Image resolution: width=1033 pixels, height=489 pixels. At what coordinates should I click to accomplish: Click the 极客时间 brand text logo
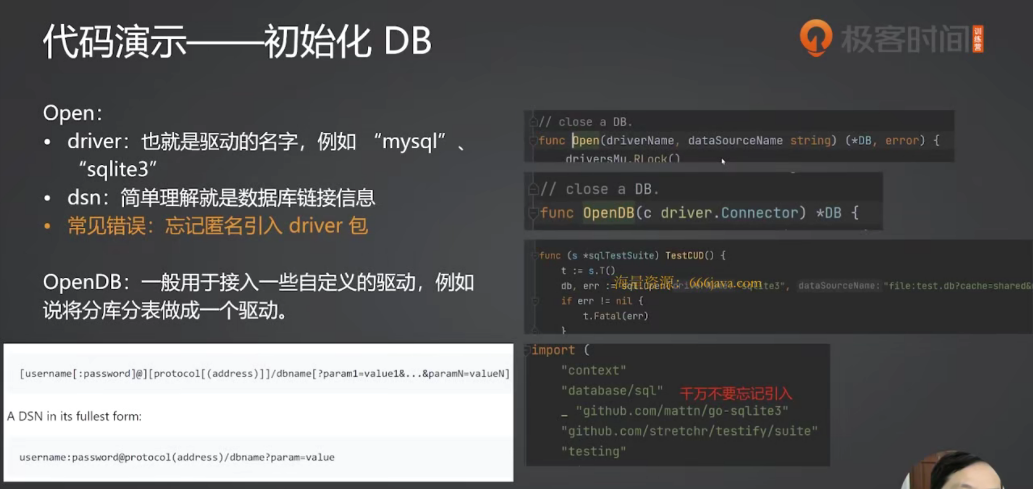click(905, 39)
